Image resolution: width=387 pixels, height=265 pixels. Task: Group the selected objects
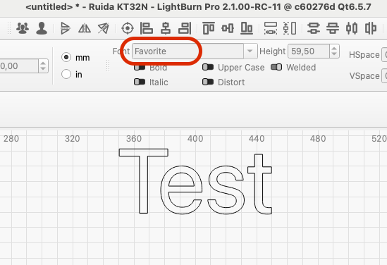click(x=23, y=28)
